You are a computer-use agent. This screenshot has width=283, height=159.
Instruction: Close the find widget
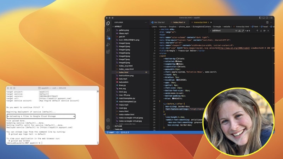pos(268,31)
